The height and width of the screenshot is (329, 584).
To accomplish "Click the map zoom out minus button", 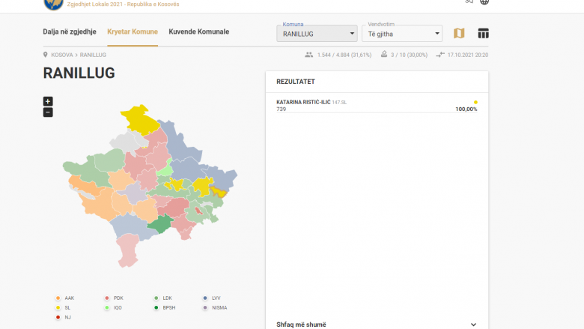I will point(48,112).
